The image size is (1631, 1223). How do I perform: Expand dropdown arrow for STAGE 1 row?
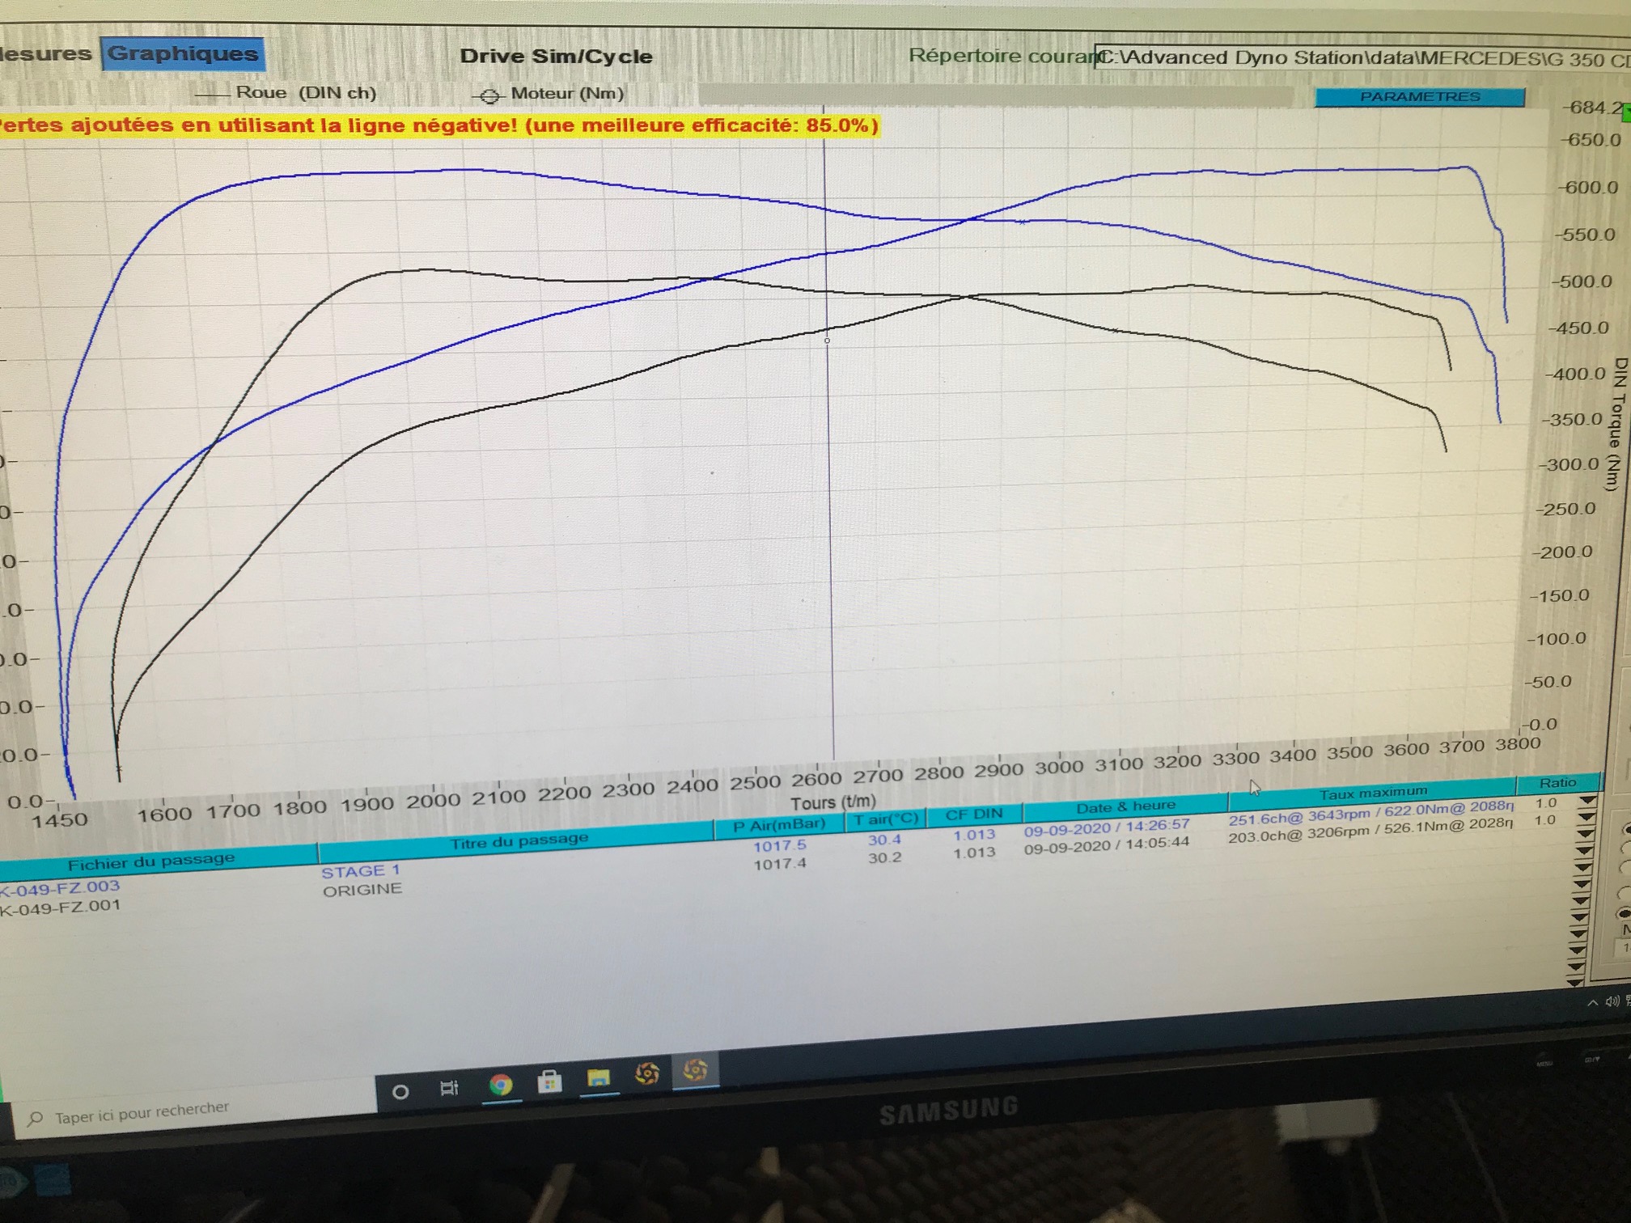pos(1587,801)
